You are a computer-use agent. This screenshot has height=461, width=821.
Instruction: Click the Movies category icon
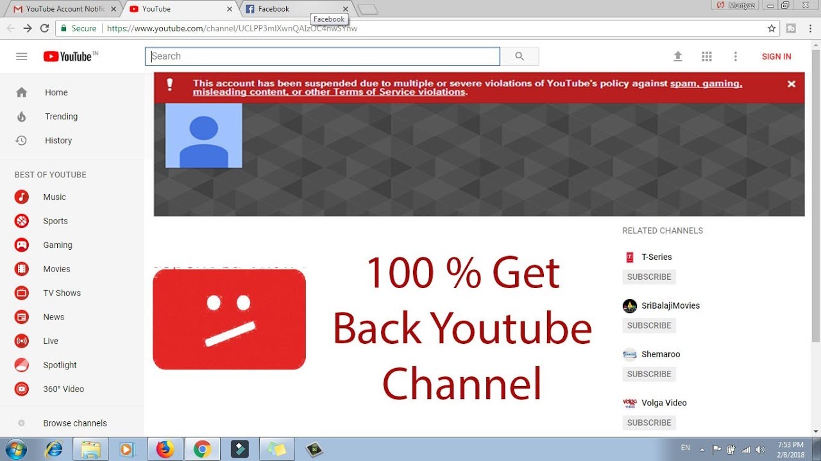click(22, 269)
